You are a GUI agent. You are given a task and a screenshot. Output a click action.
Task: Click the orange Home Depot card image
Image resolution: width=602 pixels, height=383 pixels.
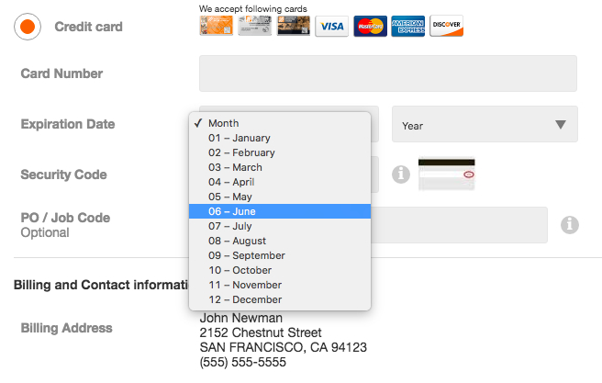[x=216, y=26]
